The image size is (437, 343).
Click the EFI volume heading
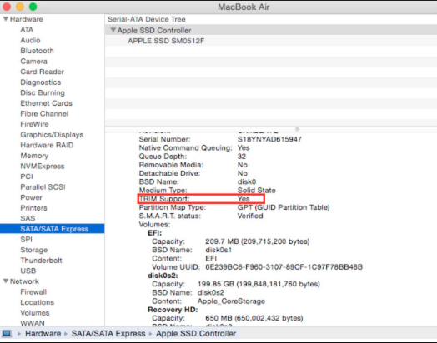(154, 233)
